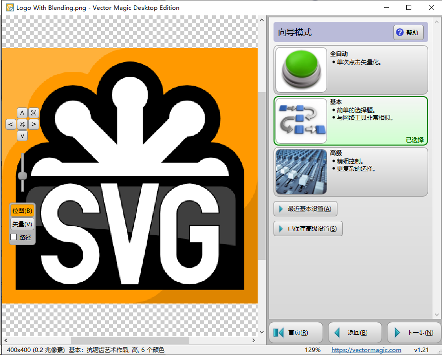Switch preview to 位图(B) view
This screenshot has height=355, width=442.
coord(22,211)
